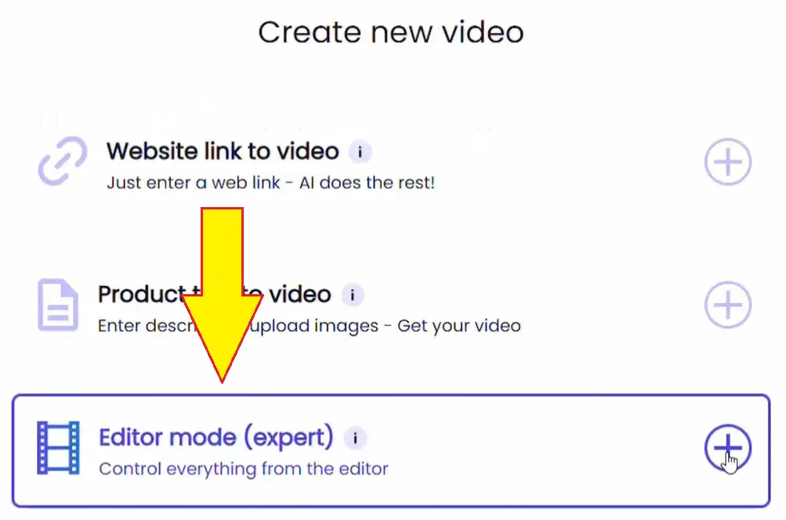Open info for Website link to video
This screenshot has width=786, height=520.
360,151
